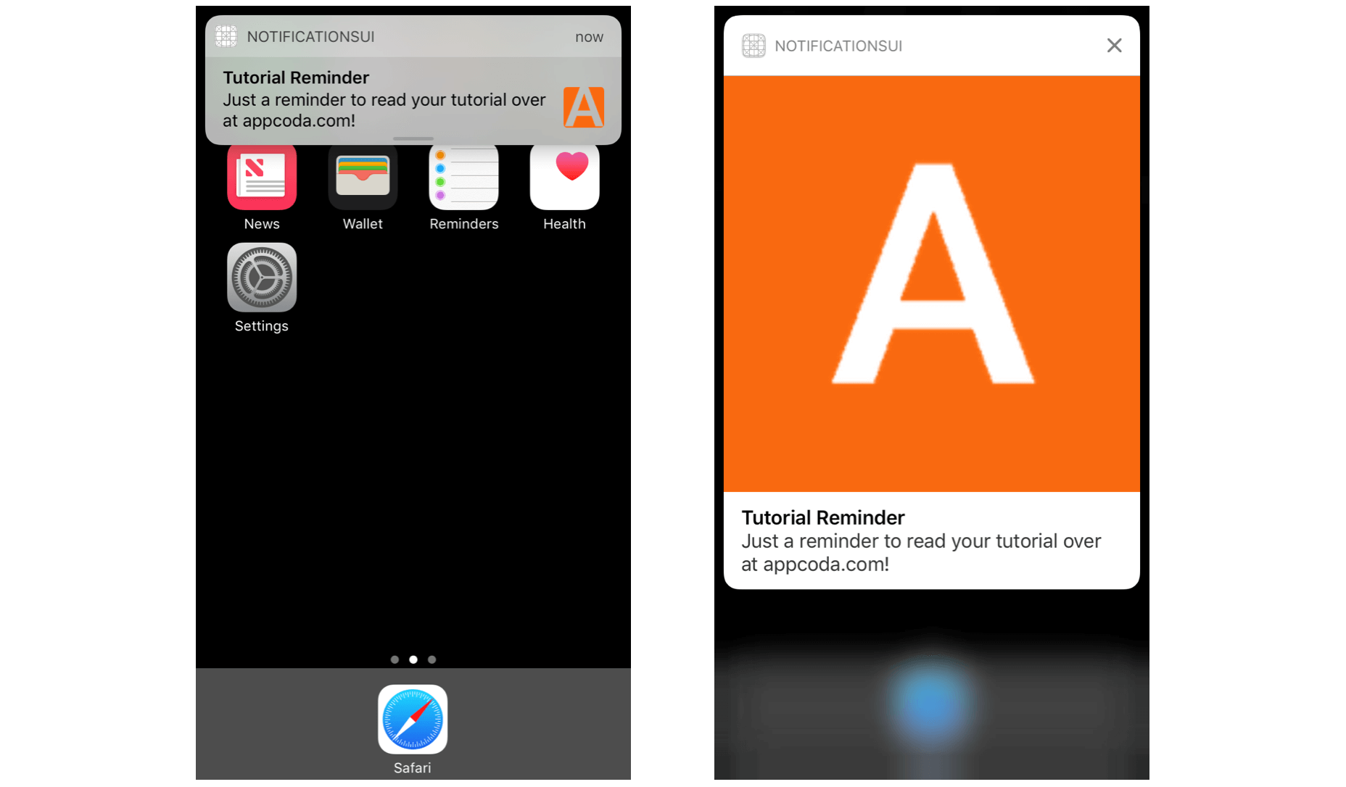
Task: Tap the grid icon in the expanded notification header
Action: point(753,45)
